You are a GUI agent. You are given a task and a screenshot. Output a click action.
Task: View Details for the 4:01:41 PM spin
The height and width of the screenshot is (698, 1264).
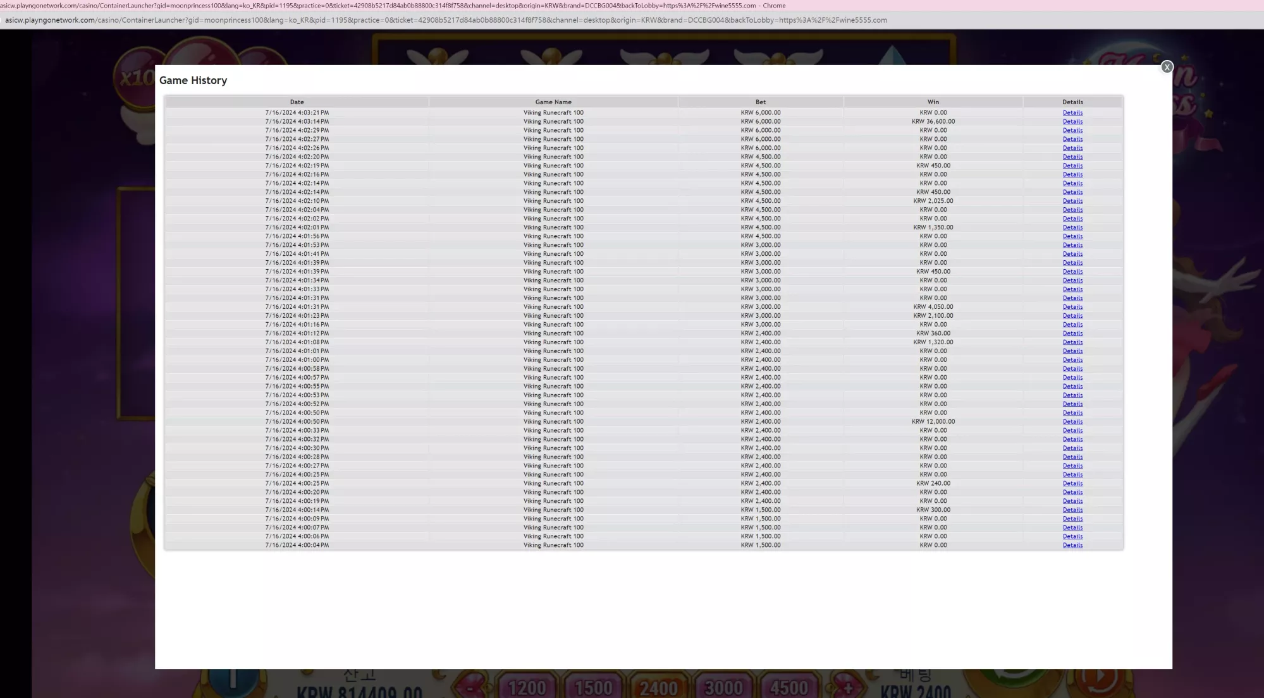tap(1072, 254)
